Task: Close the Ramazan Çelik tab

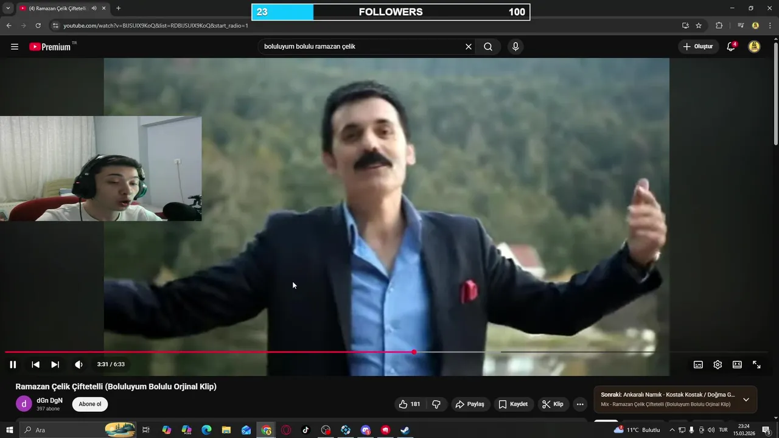Action: tap(104, 9)
